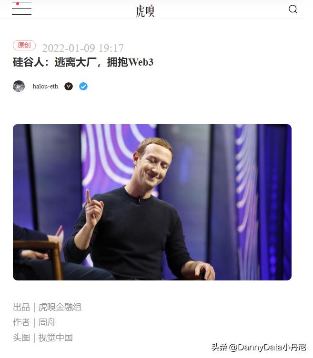Go to the 虎嗅 logo homepage

[x=145, y=11]
